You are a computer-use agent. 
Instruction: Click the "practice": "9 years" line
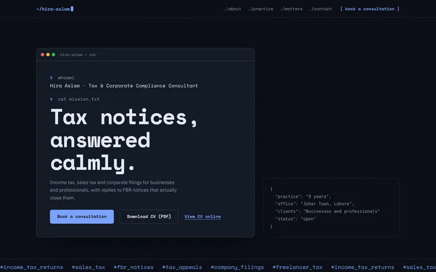coord(303,196)
